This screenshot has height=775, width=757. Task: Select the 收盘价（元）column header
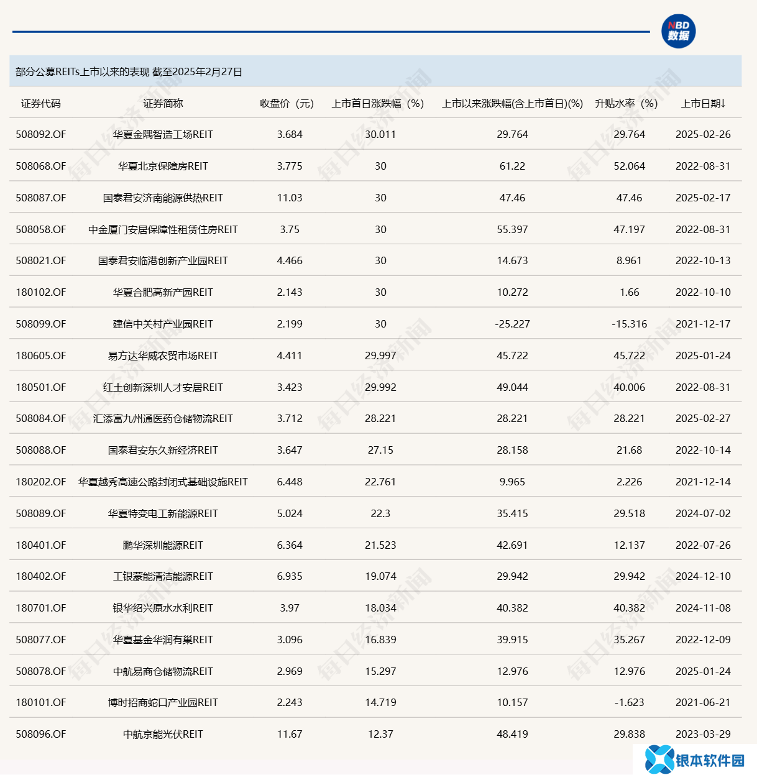[287, 103]
